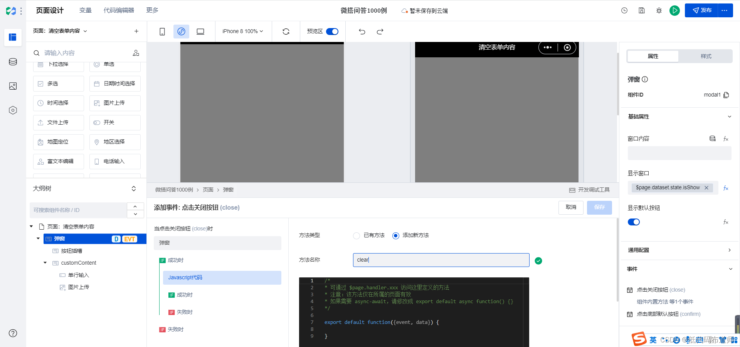The height and width of the screenshot is (347, 740).
Task: Open the Code Editor menu
Action: tap(119, 10)
